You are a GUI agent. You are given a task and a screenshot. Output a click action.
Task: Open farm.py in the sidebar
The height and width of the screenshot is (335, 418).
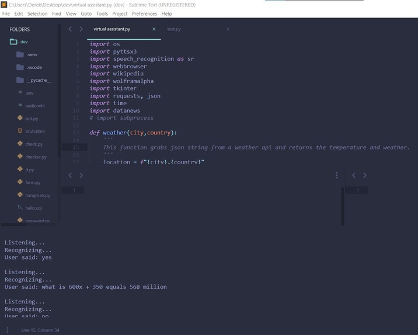click(33, 182)
